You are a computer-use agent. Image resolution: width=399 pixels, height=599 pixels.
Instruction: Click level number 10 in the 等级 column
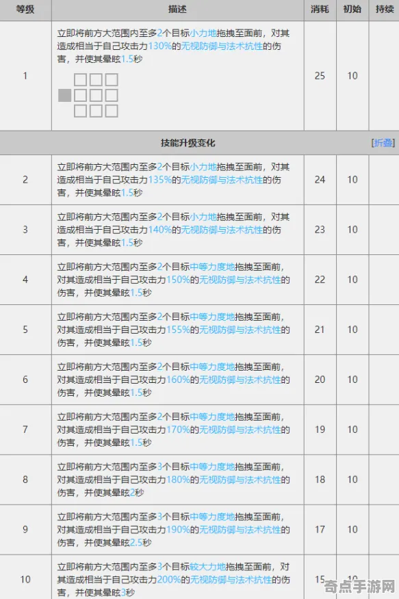(25, 580)
